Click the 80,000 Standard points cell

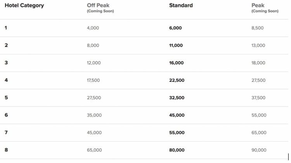[x=177, y=150]
